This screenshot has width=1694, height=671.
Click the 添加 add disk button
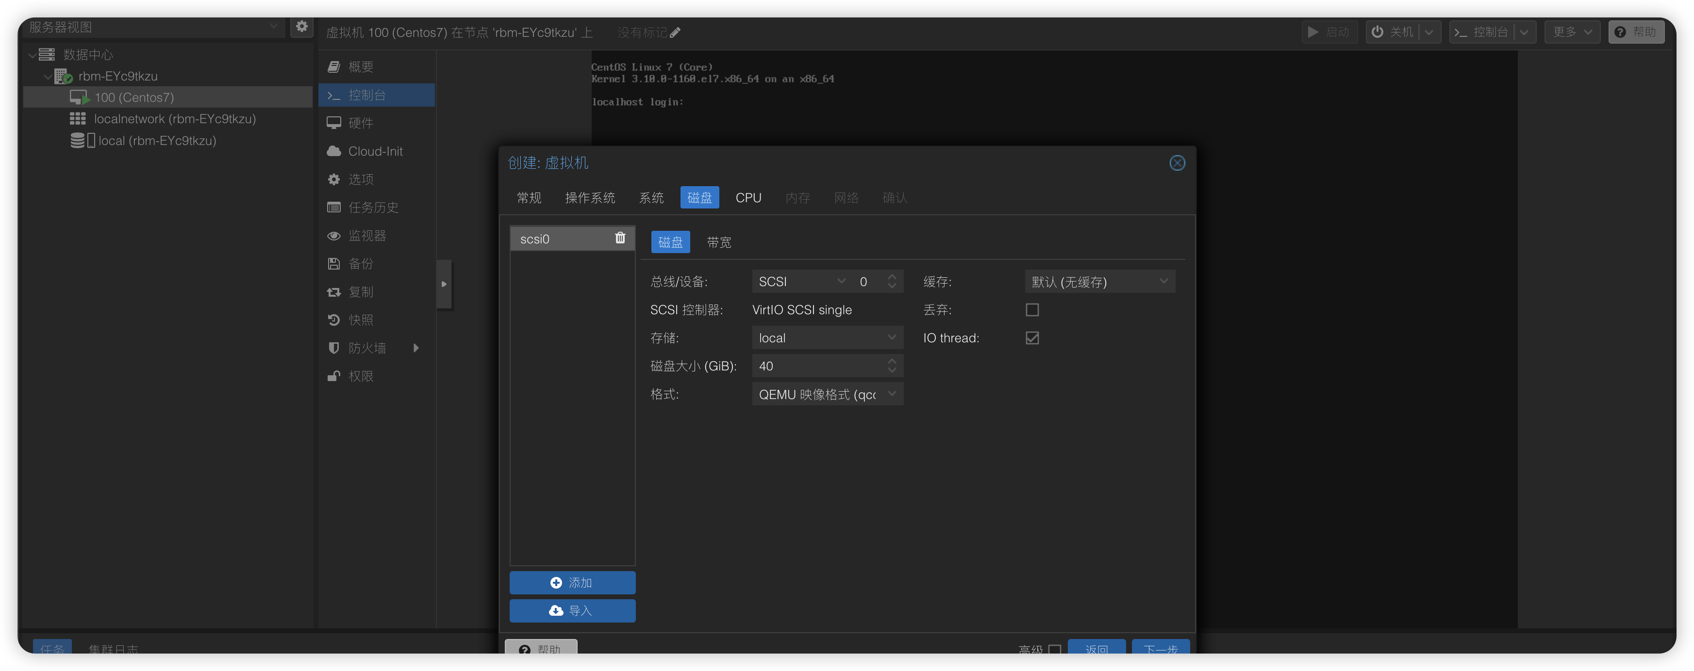571,583
